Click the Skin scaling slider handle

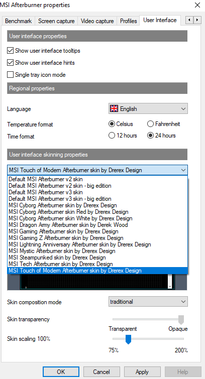128,339
